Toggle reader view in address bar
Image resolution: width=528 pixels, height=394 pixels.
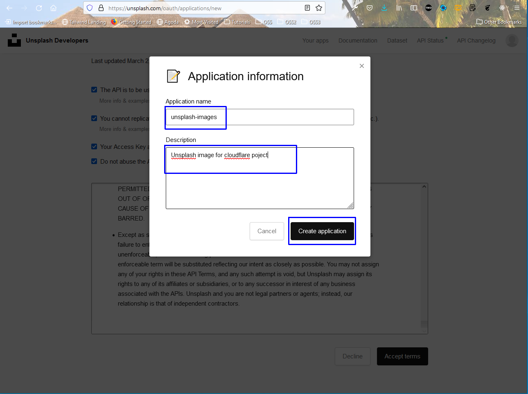pyautogui.click(x=307, y=8)
